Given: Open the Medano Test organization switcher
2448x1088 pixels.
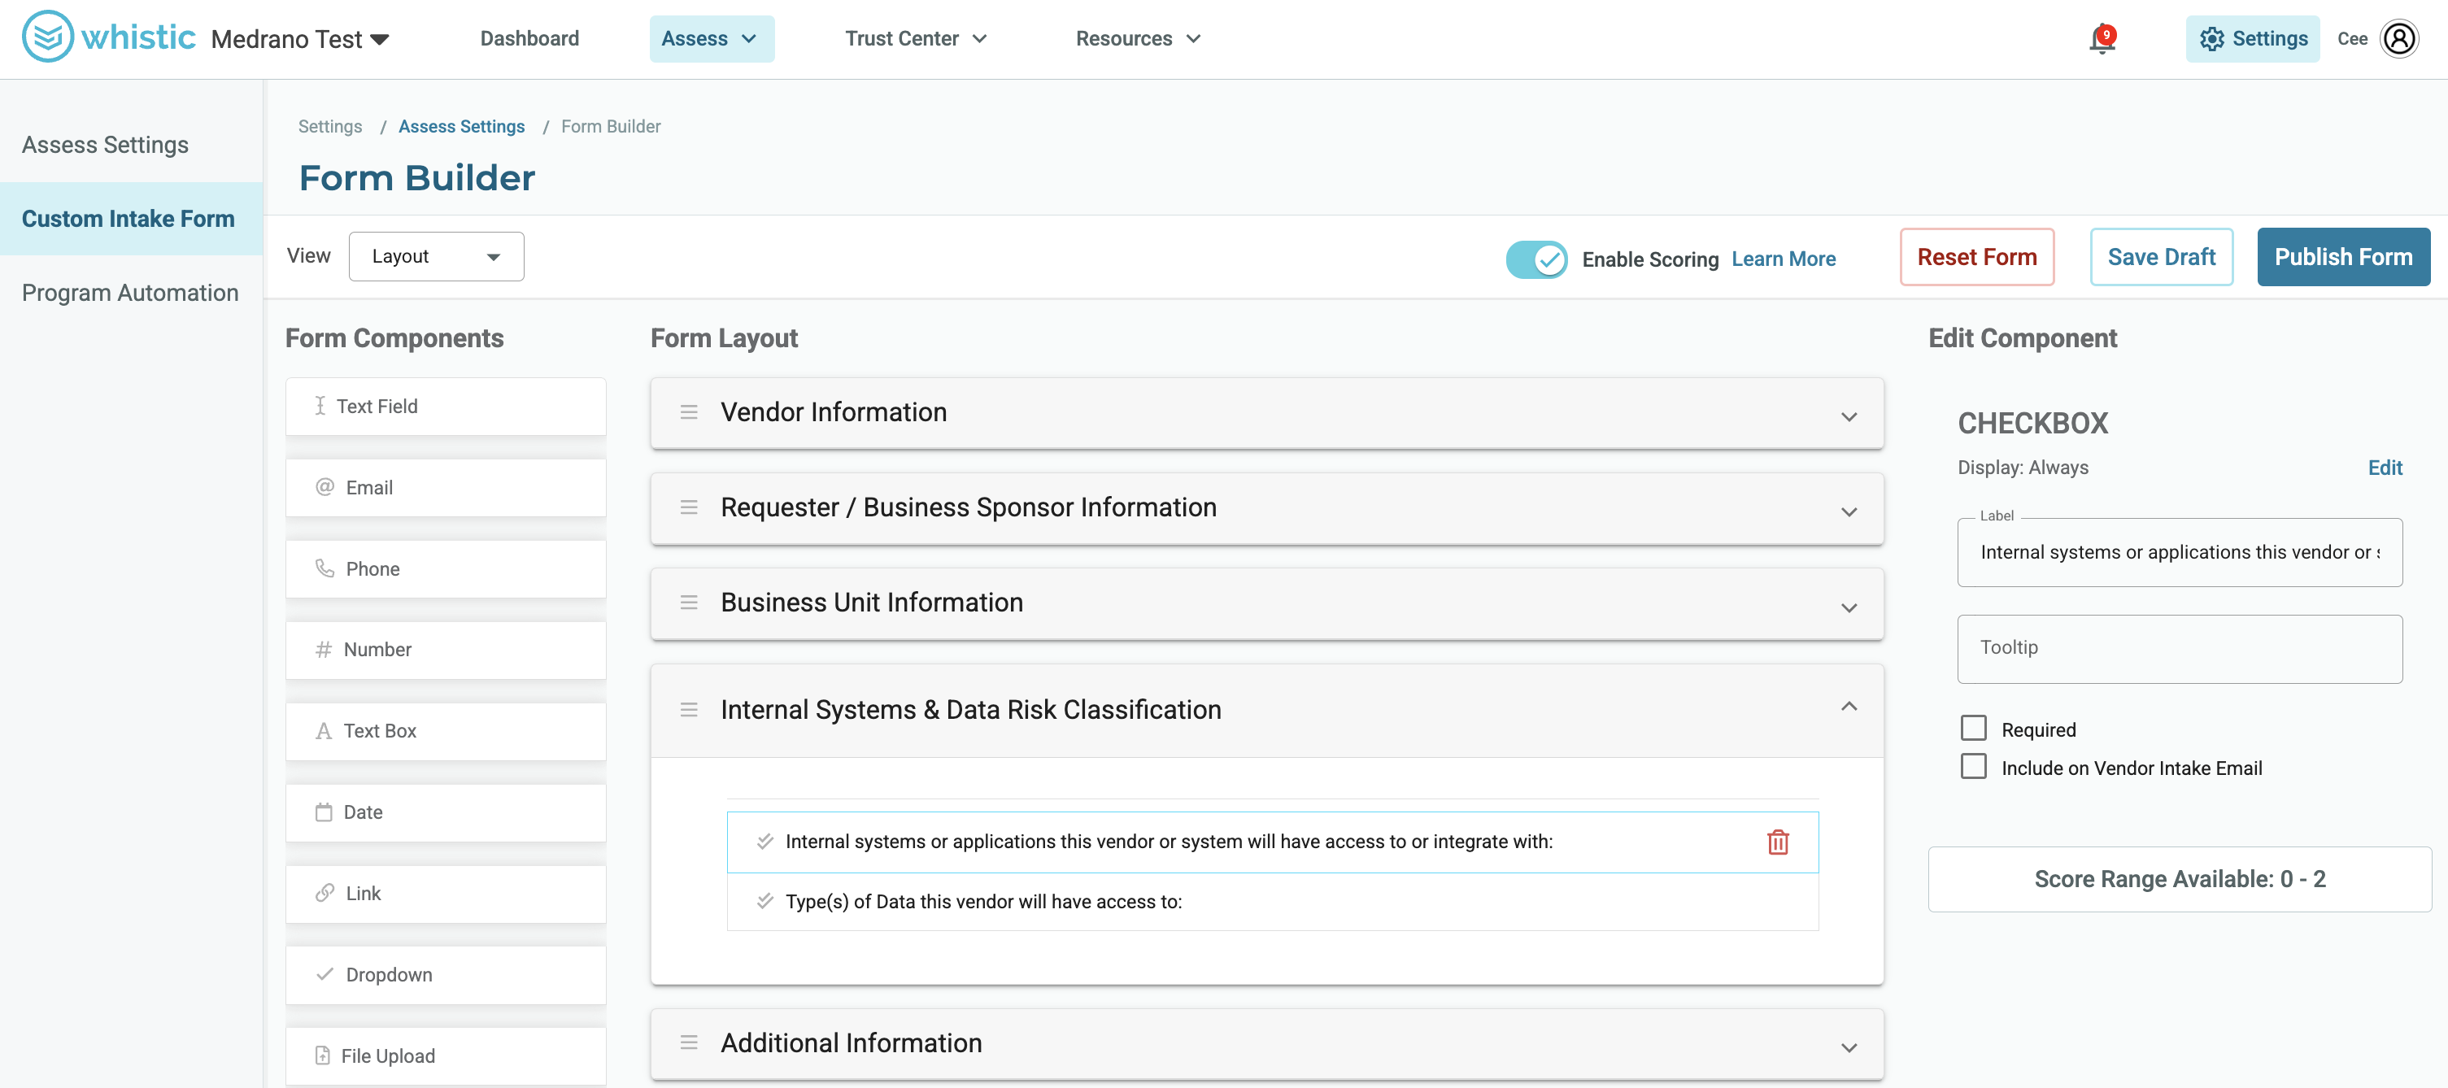Looking at the screenshot, I should coord(300,39).
